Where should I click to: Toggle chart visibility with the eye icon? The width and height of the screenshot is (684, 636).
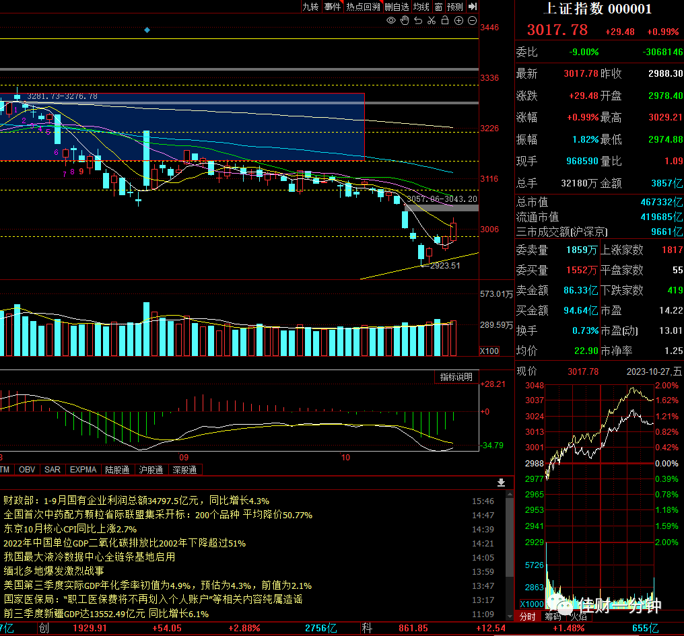pos(391,20)
